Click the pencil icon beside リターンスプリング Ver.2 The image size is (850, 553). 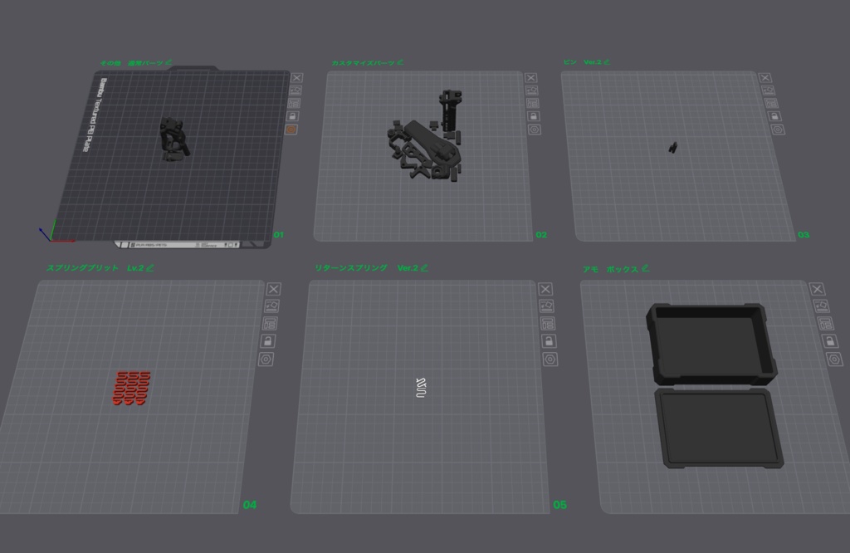tap(424, 268)
